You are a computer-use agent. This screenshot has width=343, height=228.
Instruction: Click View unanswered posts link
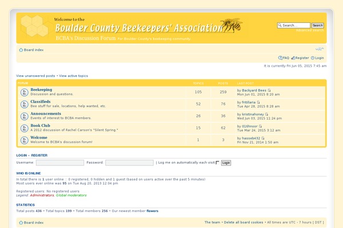(x=35, y=76)
